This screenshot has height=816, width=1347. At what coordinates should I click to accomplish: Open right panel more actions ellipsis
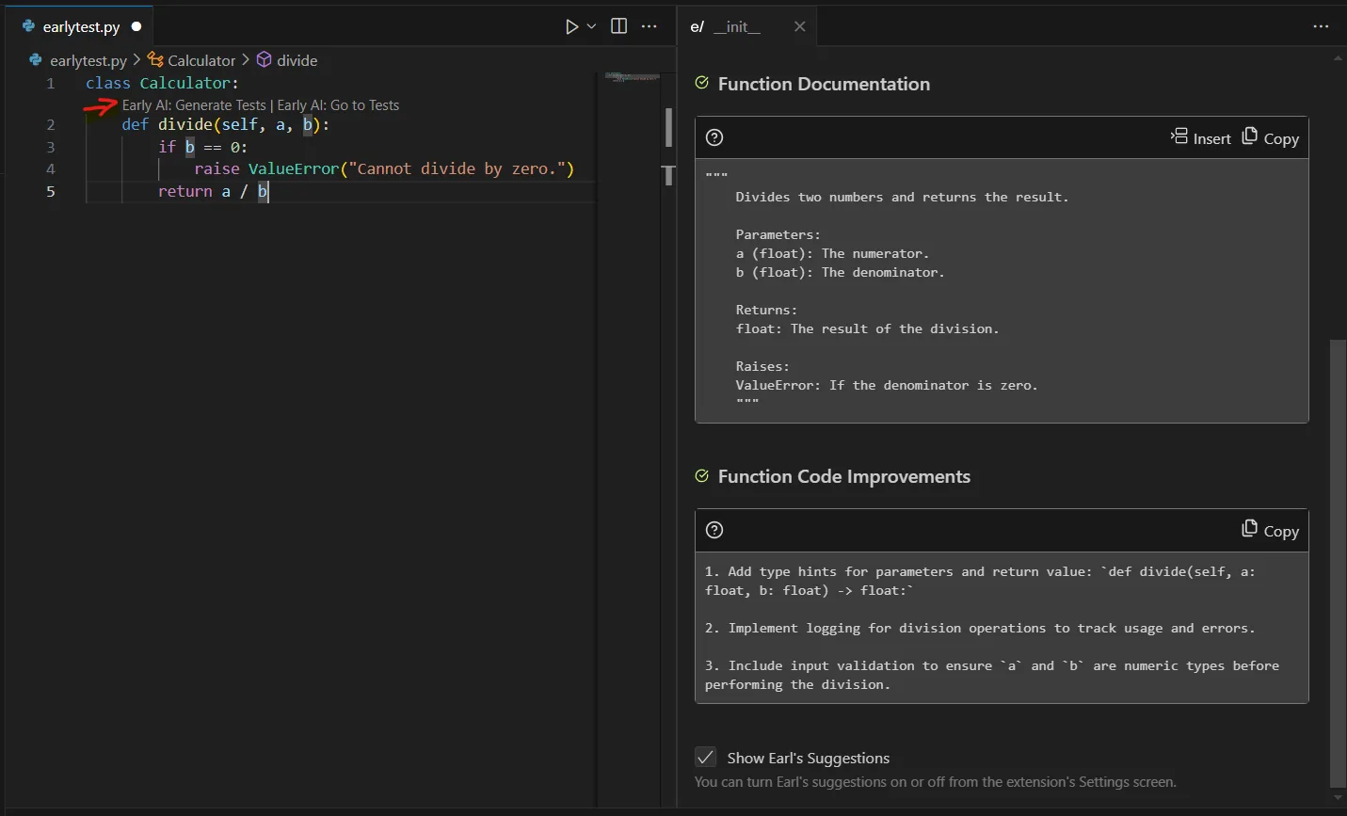(1321, 26)
